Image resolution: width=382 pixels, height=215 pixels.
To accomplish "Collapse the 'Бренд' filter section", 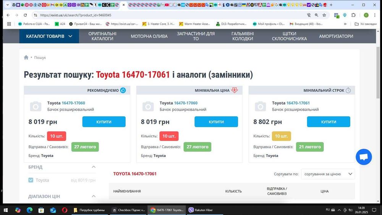I will point(94,167).
